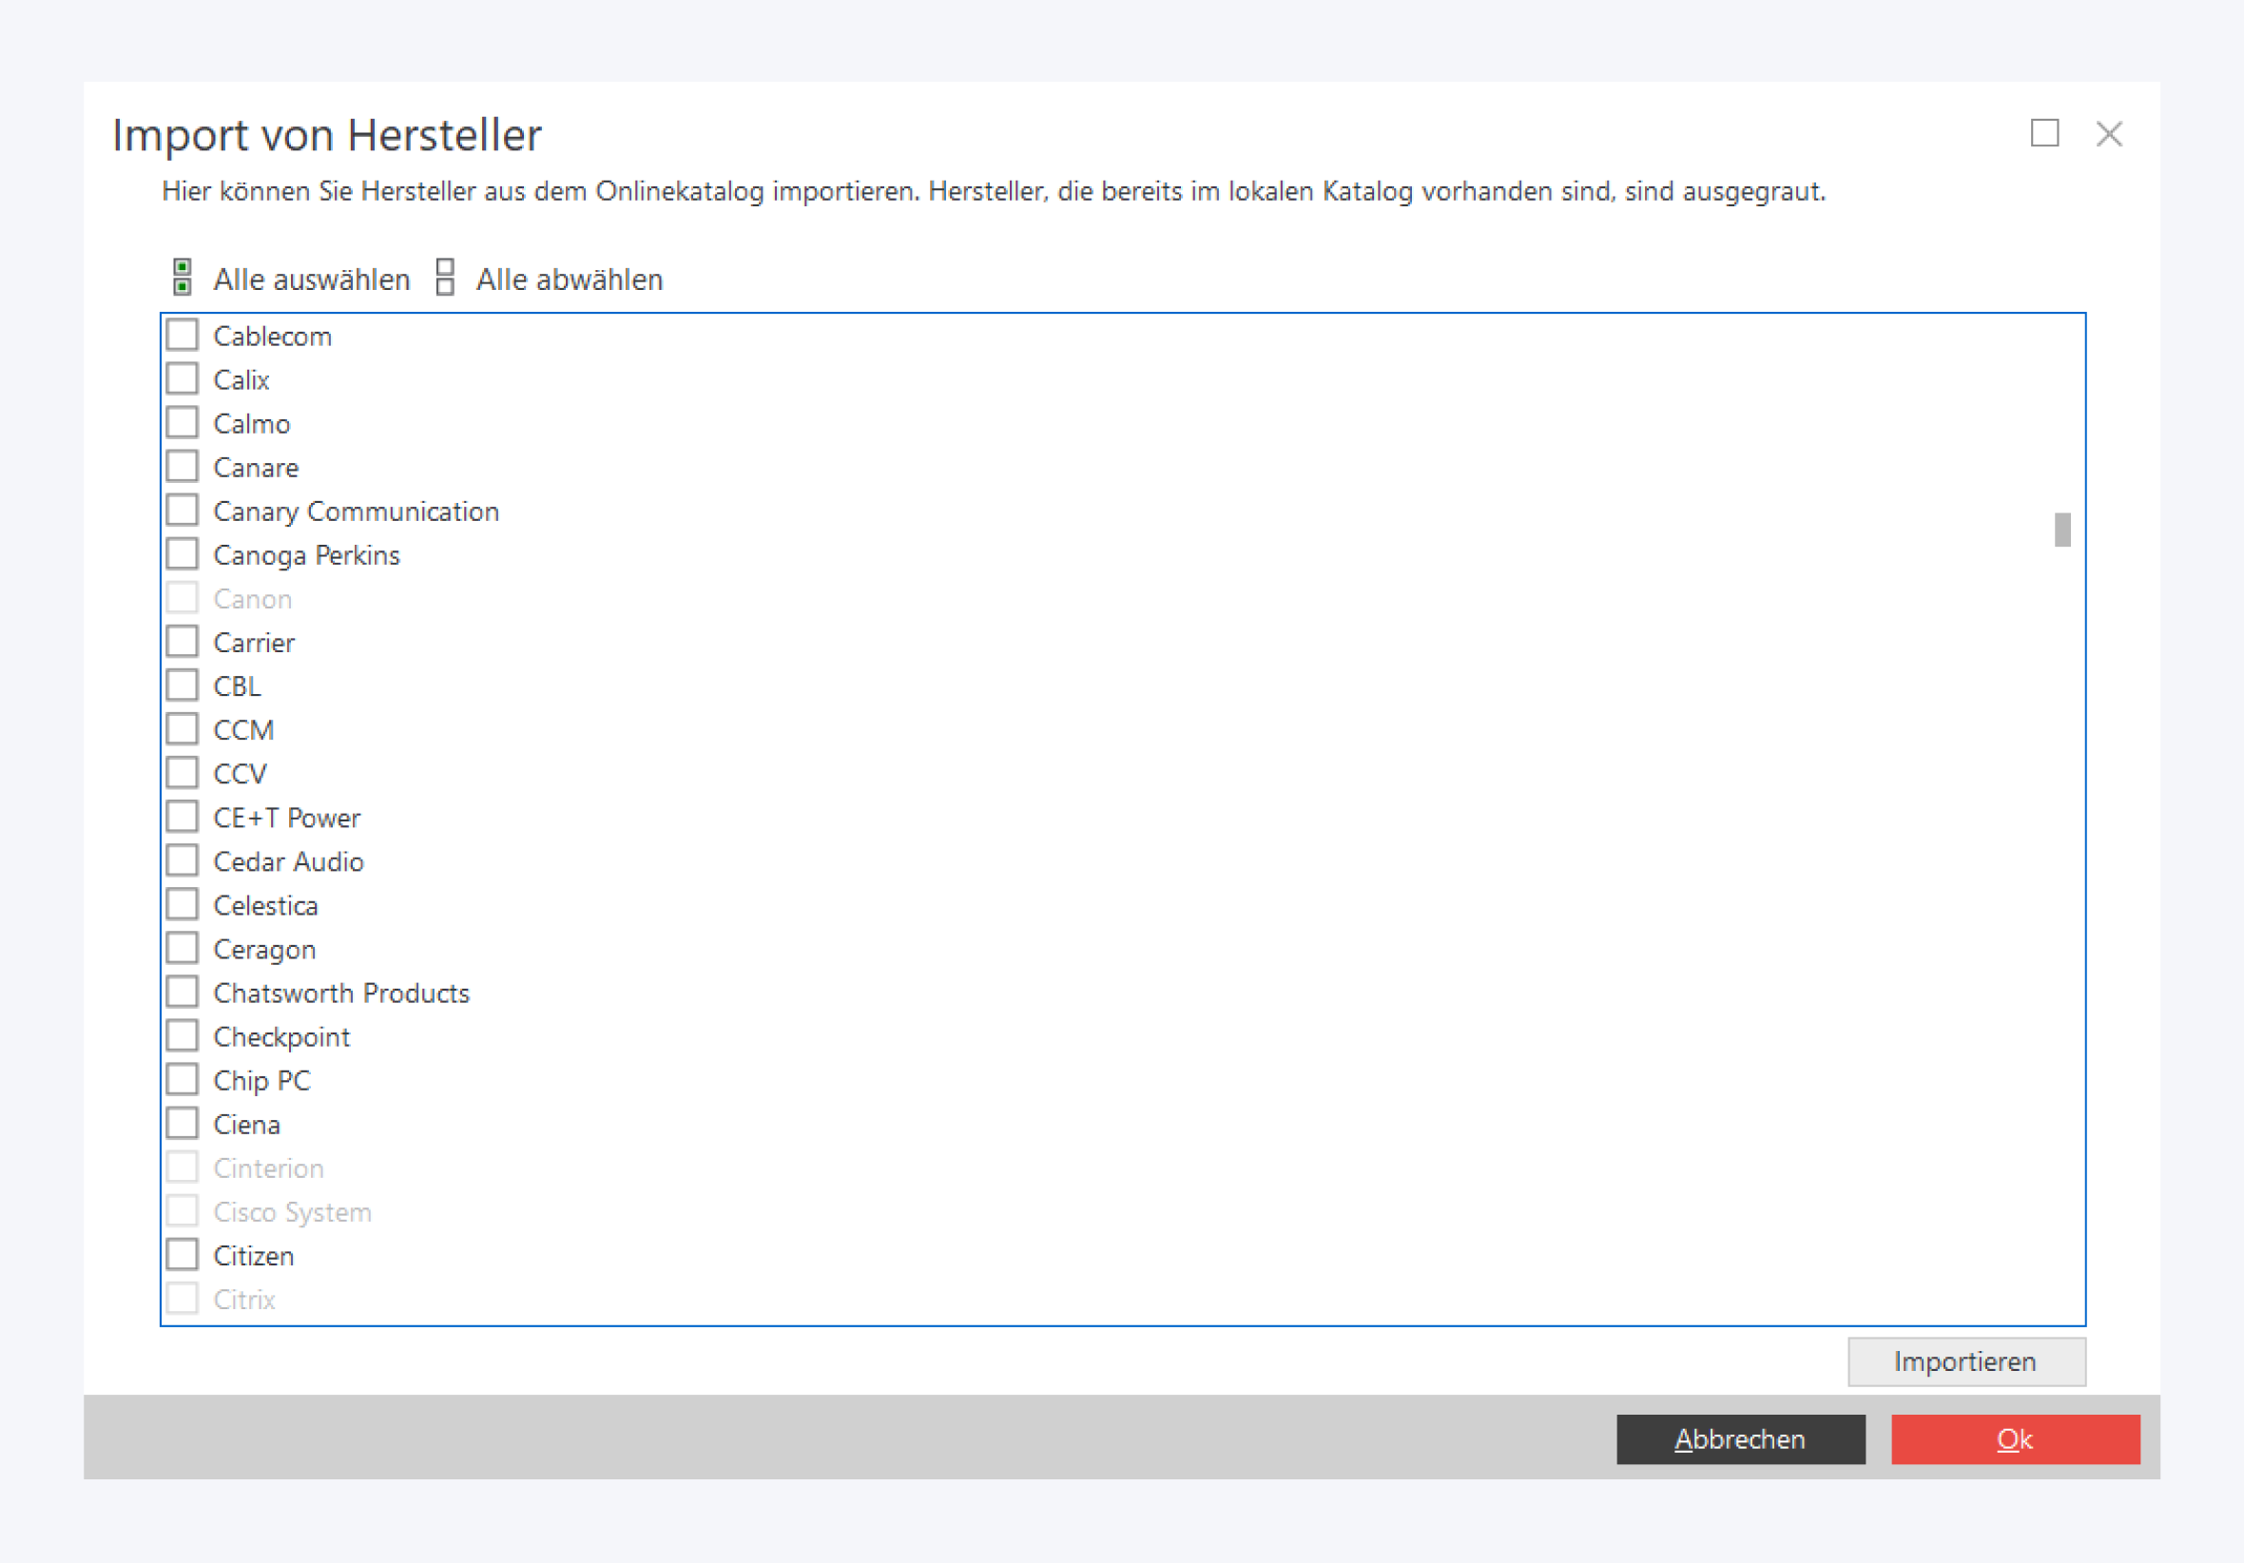Click the list scrollbar thumb
Screen dimensions: 2244x1563
pyautogui.click(x=2061, y=530)
